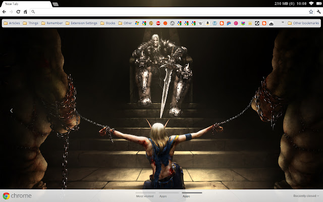Click the 210 MB (0) memory indicator
323x202 pixels.
click(x=284, y=4)
